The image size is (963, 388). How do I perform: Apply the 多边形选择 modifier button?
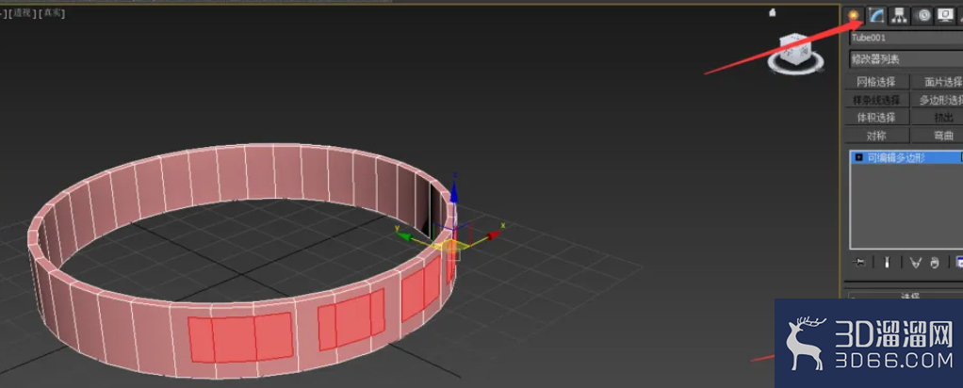[938, 100]
